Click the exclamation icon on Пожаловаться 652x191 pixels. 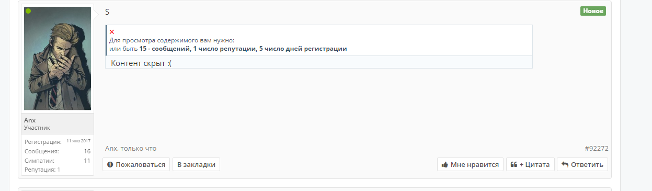pyautogui.click(x=110, y=164)
